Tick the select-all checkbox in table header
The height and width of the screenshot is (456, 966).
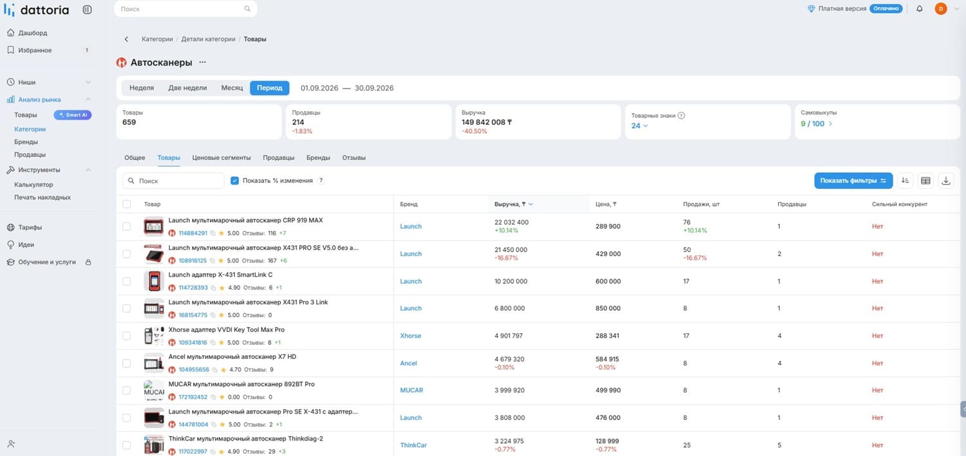[x=126, y=204]
